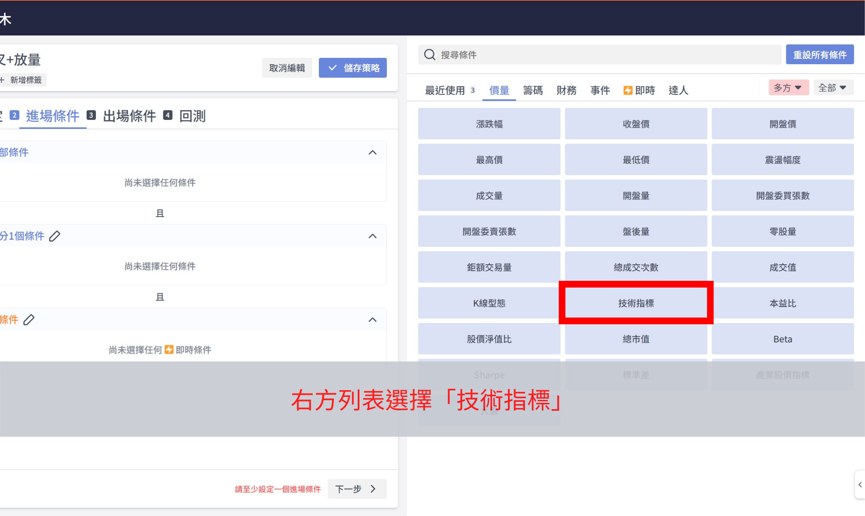Select the K線型態 condition
The width and height of the screenshot is (865, 516).
(489, 303)
